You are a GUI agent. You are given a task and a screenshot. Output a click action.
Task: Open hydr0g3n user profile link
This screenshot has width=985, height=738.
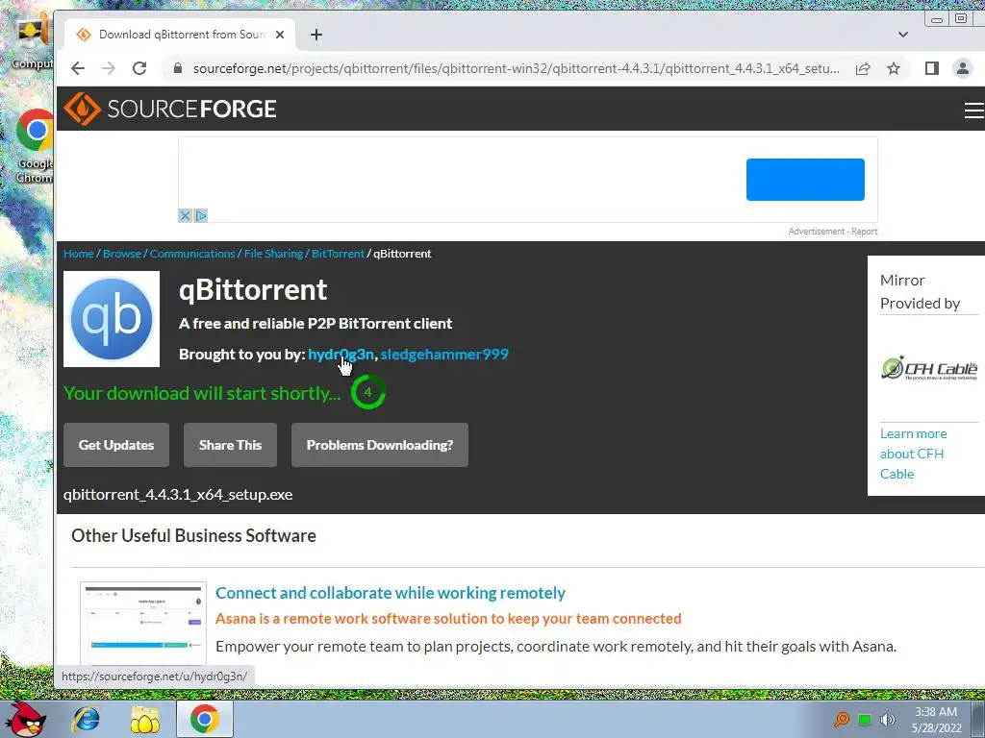click(341, 354)
